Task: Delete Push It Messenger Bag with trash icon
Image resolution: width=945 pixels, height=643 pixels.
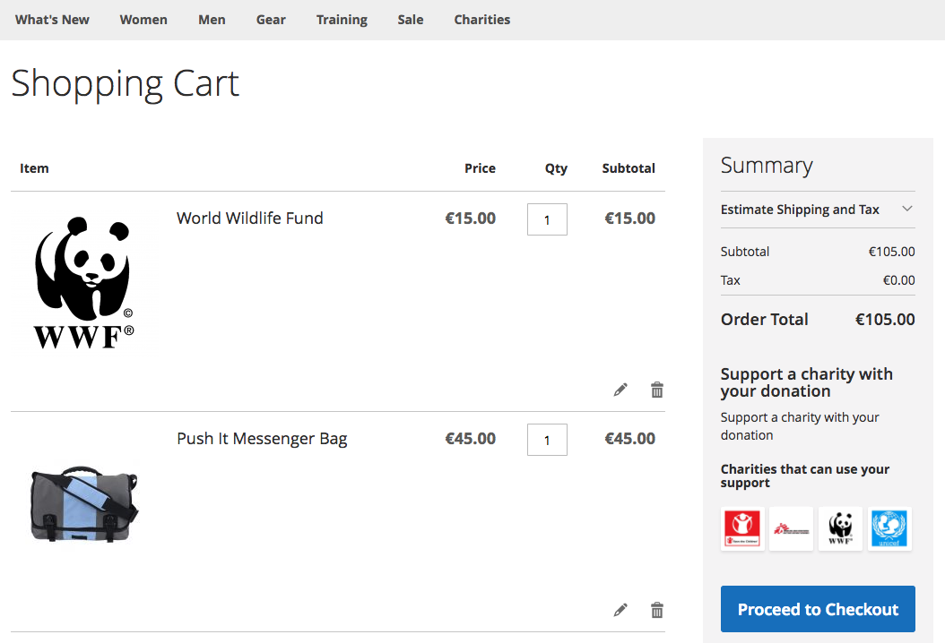Action: 657,610
